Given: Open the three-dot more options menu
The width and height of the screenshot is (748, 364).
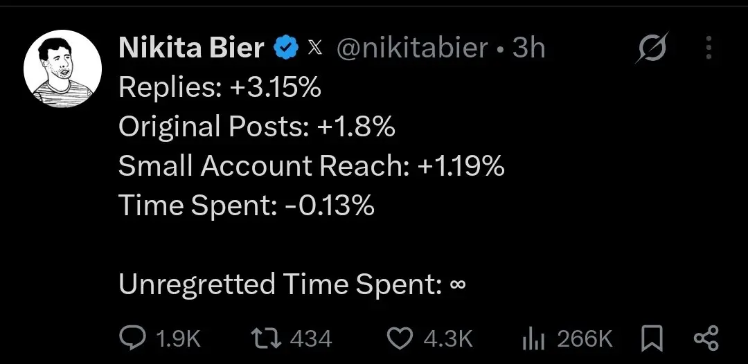Looking at the screenshot, I should pos(709,48).
